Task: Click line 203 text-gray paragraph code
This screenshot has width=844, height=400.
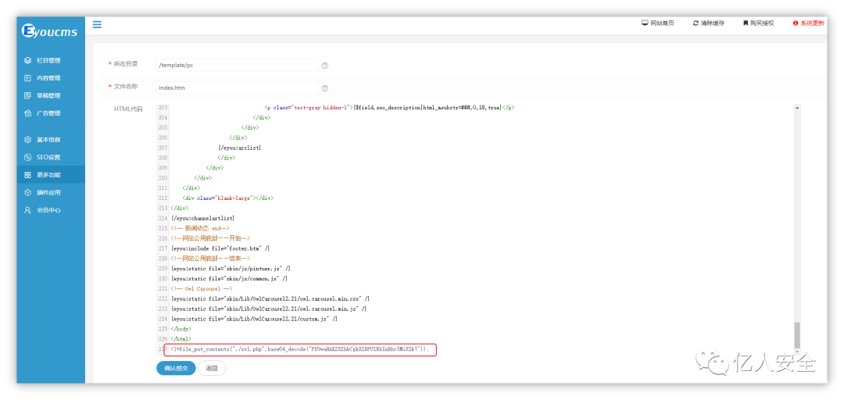Action: (x=390, y=108)
